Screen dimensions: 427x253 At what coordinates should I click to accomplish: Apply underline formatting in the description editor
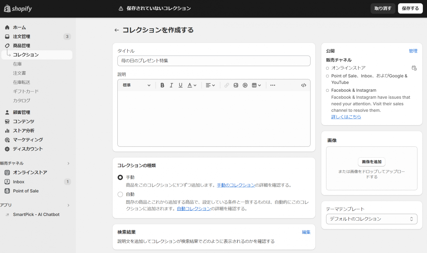[180, 85]
